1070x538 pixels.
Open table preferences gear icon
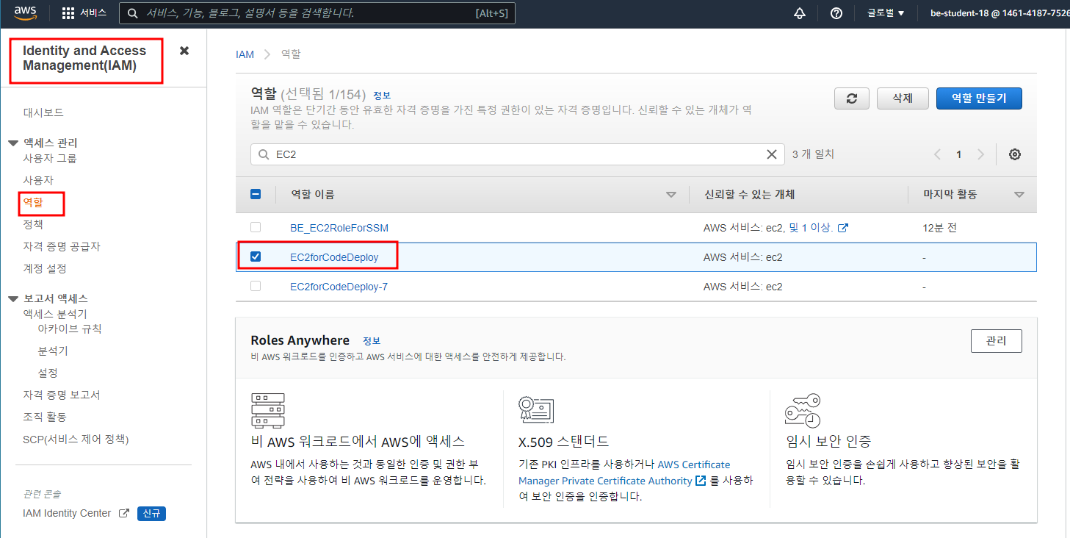tap(1015, 154)
